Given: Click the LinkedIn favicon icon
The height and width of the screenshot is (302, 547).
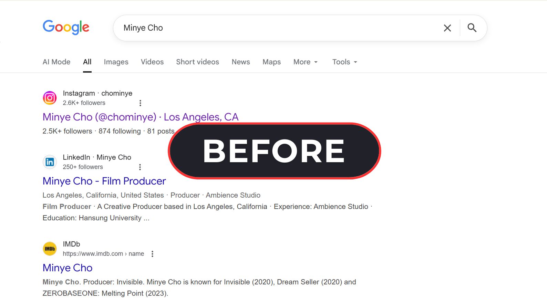Looking at the screenshot, I should click(50, 162).
